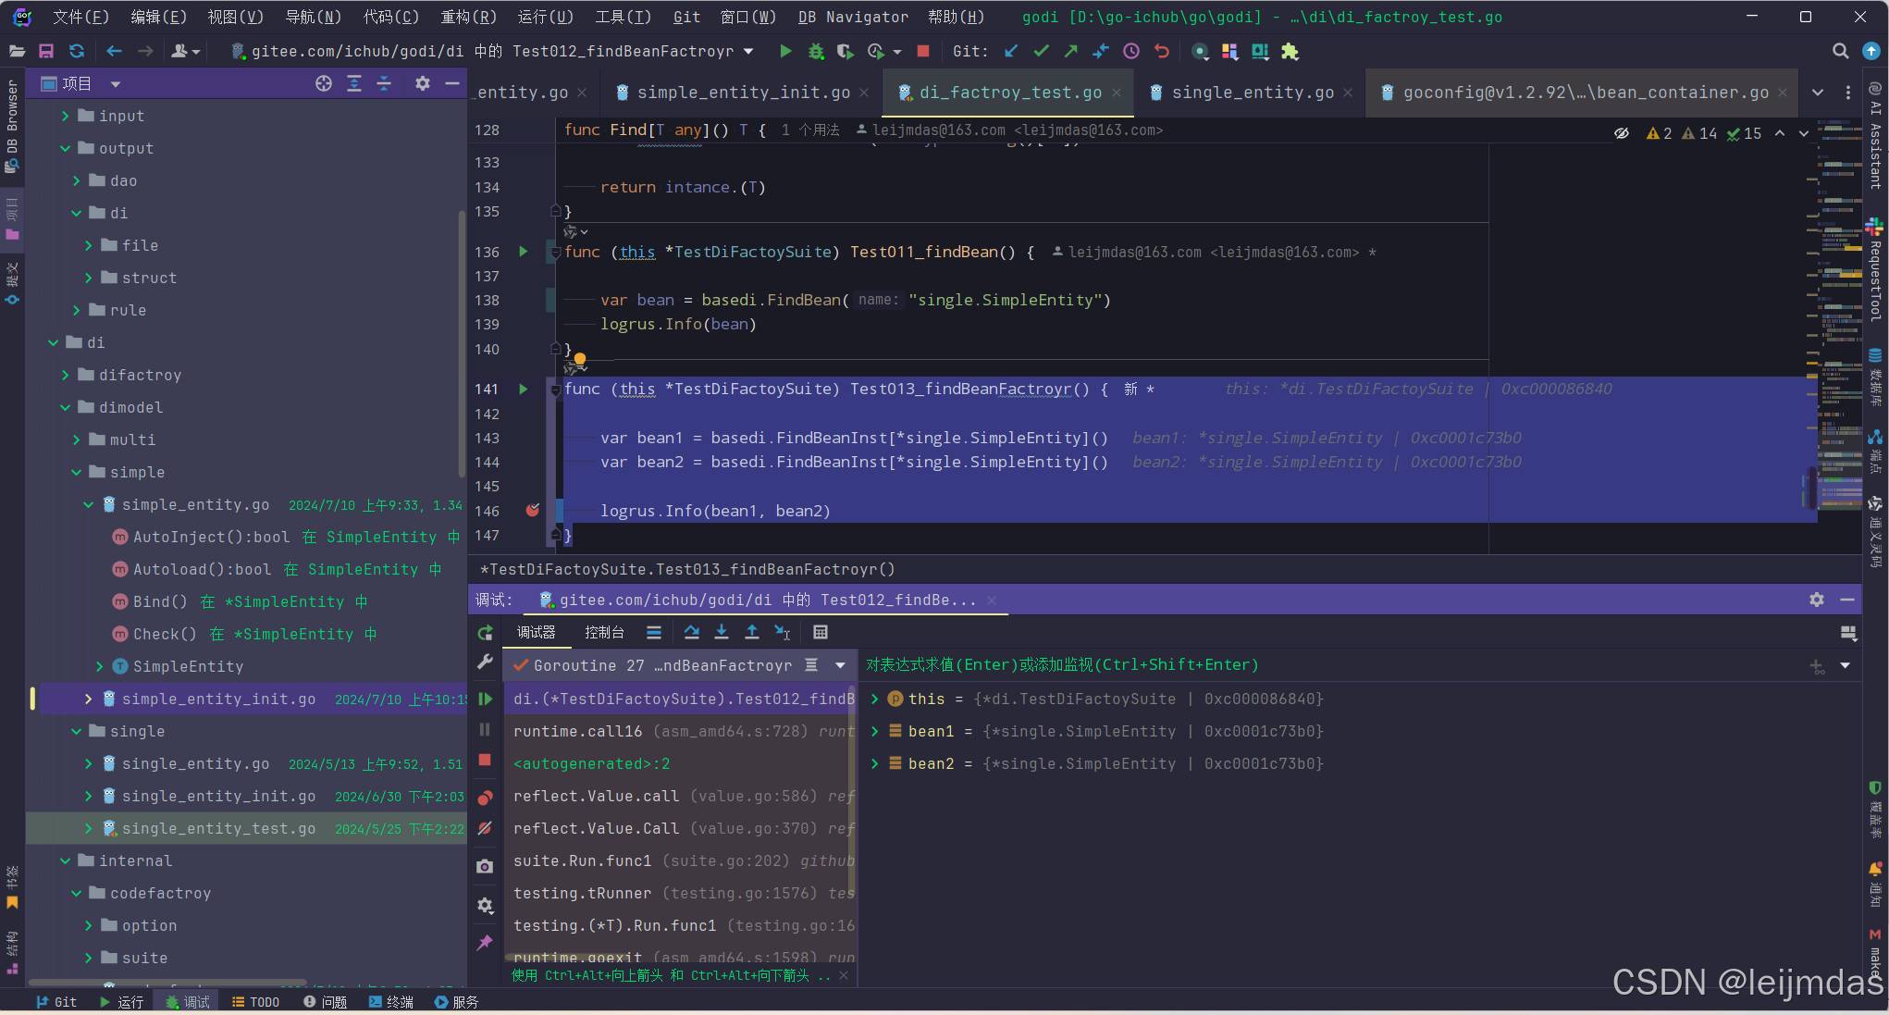Click run gutter arrow for Test011_findBean
The height and width of the screenshot is (1015, 1889).
tap(524, 252)
